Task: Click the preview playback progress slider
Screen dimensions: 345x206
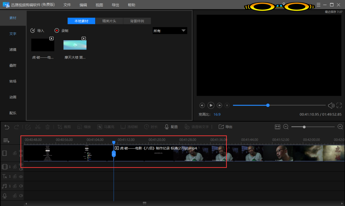Action: (279, 105)
